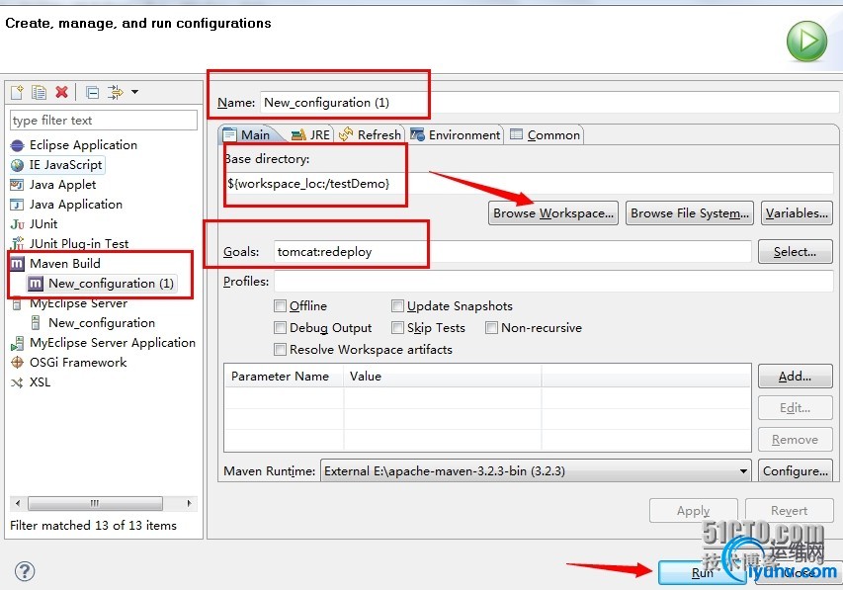Open the filter launch configurations icon
The image size is (843, 590).
tap(115, 93)
